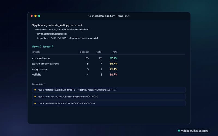218x136 pixels.
Task: Click the window title tc_metadata_audit.py read-only
Action: click(x=109, y=16)
